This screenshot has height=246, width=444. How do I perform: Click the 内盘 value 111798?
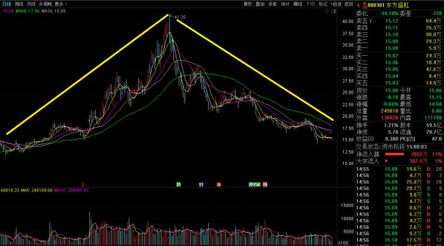[433, 118]
